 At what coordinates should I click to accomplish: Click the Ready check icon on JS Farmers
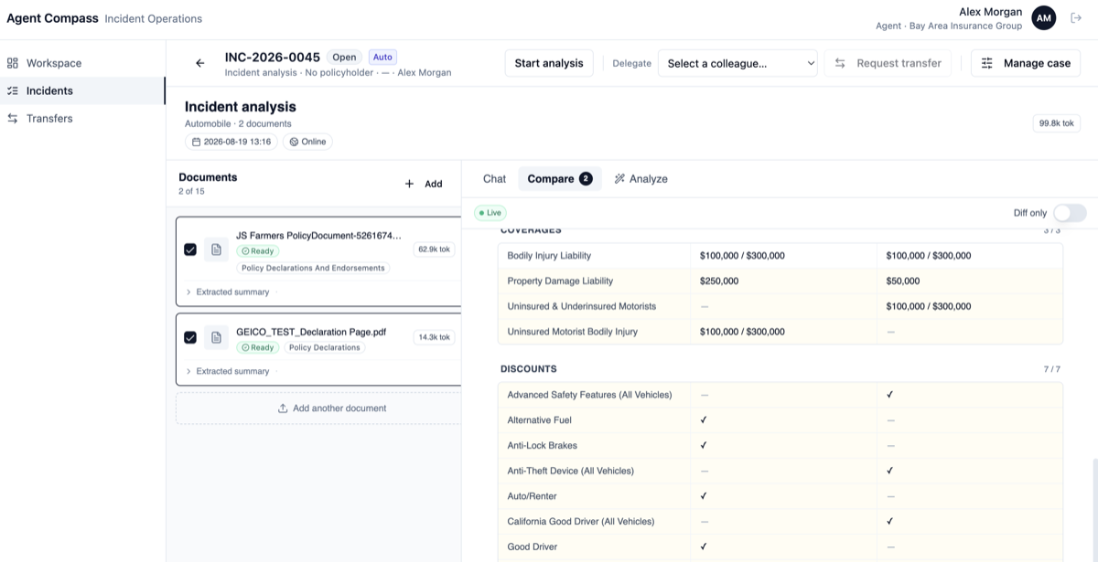point(245,250)
